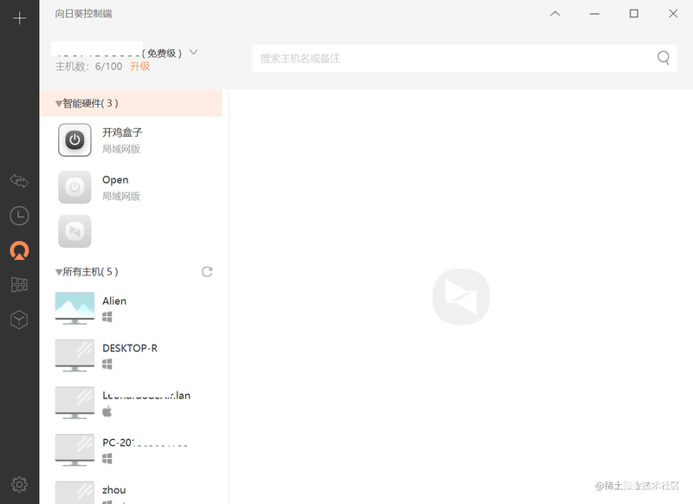Click the PC-20 host monitor icon
The image size is (693, 504).
click(74, 450)
